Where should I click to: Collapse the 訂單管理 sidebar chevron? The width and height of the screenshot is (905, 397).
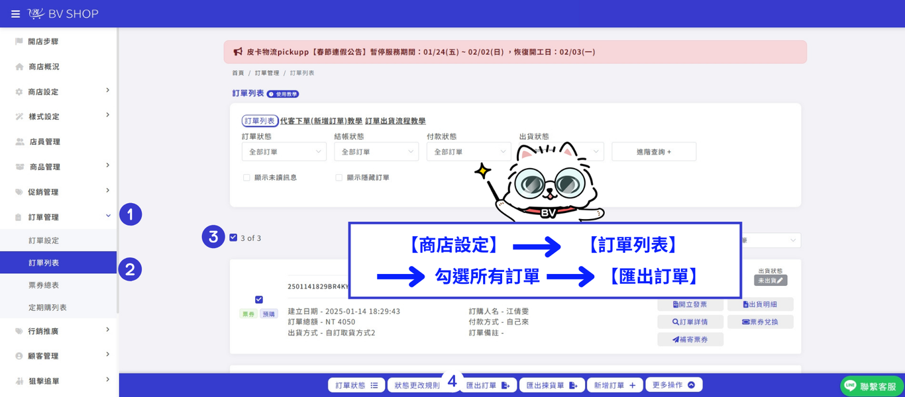tap(107, 216)
